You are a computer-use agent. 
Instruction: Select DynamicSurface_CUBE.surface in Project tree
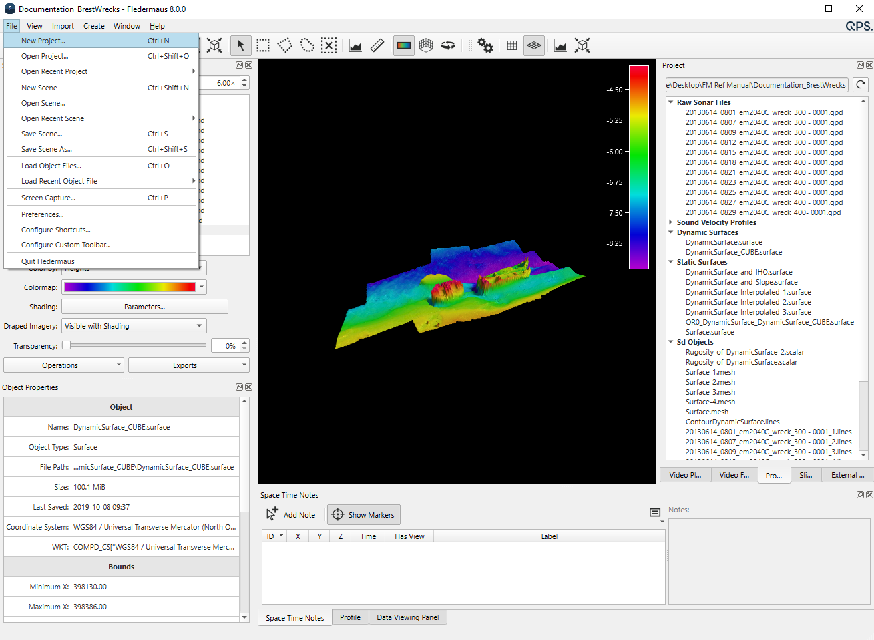[734, 252]
